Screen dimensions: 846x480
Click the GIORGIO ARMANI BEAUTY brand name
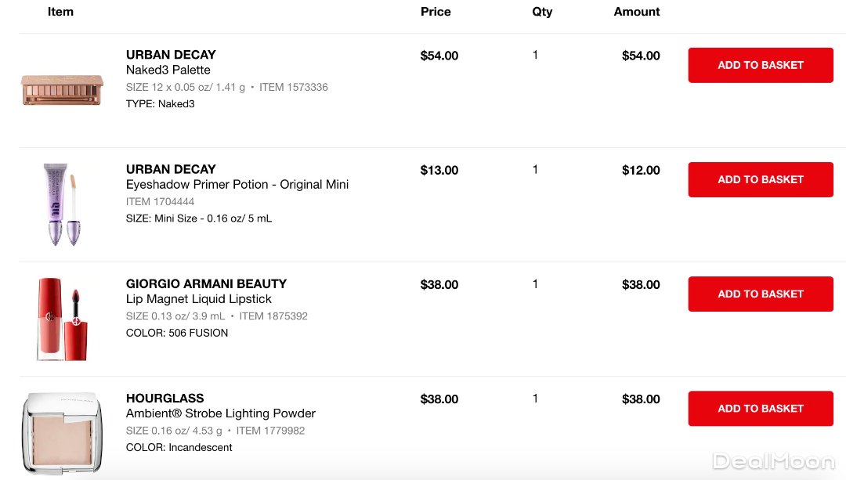point(206,283)
